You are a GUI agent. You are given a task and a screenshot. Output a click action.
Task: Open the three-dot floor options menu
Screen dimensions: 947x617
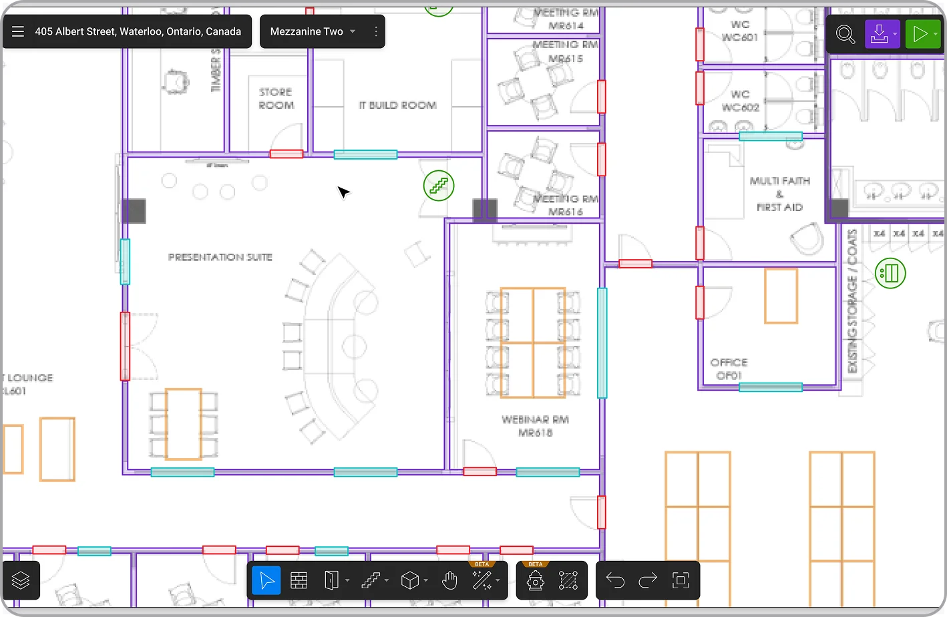click(x=376, y=32)
